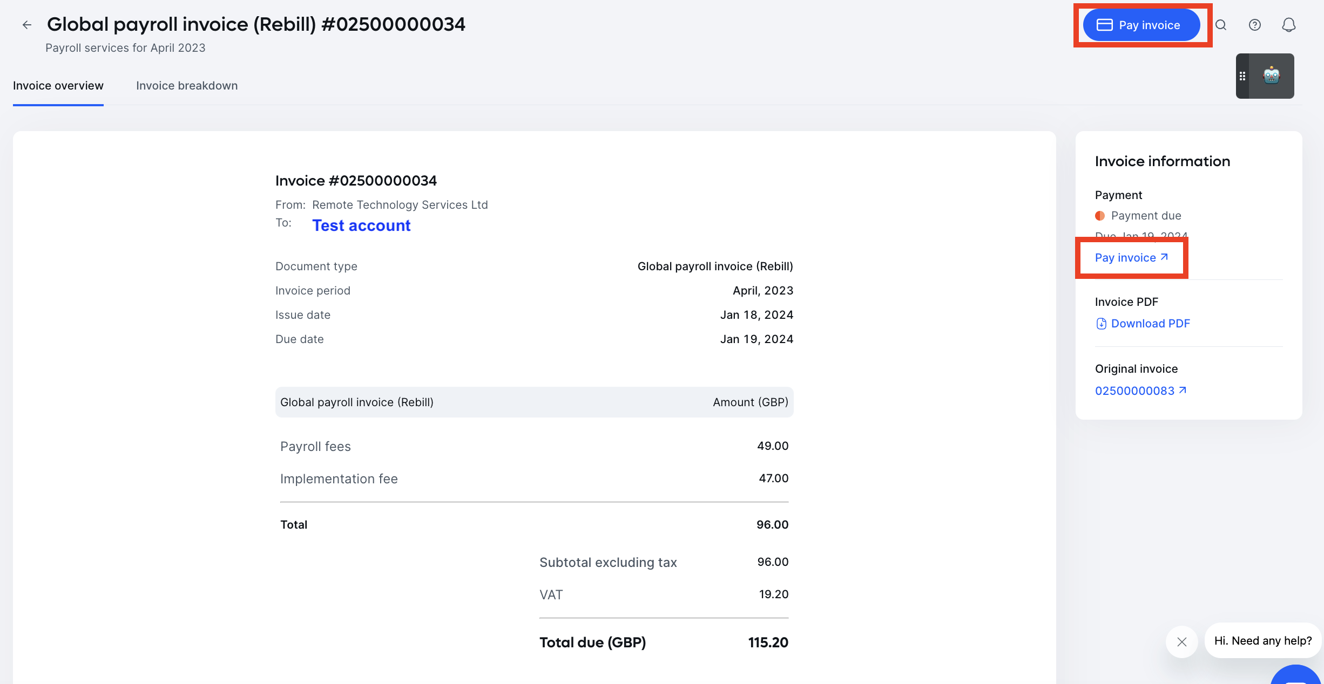1324x684 pixels.
Task: Dismiss the help chat popup
Action: pos(1181,641)
